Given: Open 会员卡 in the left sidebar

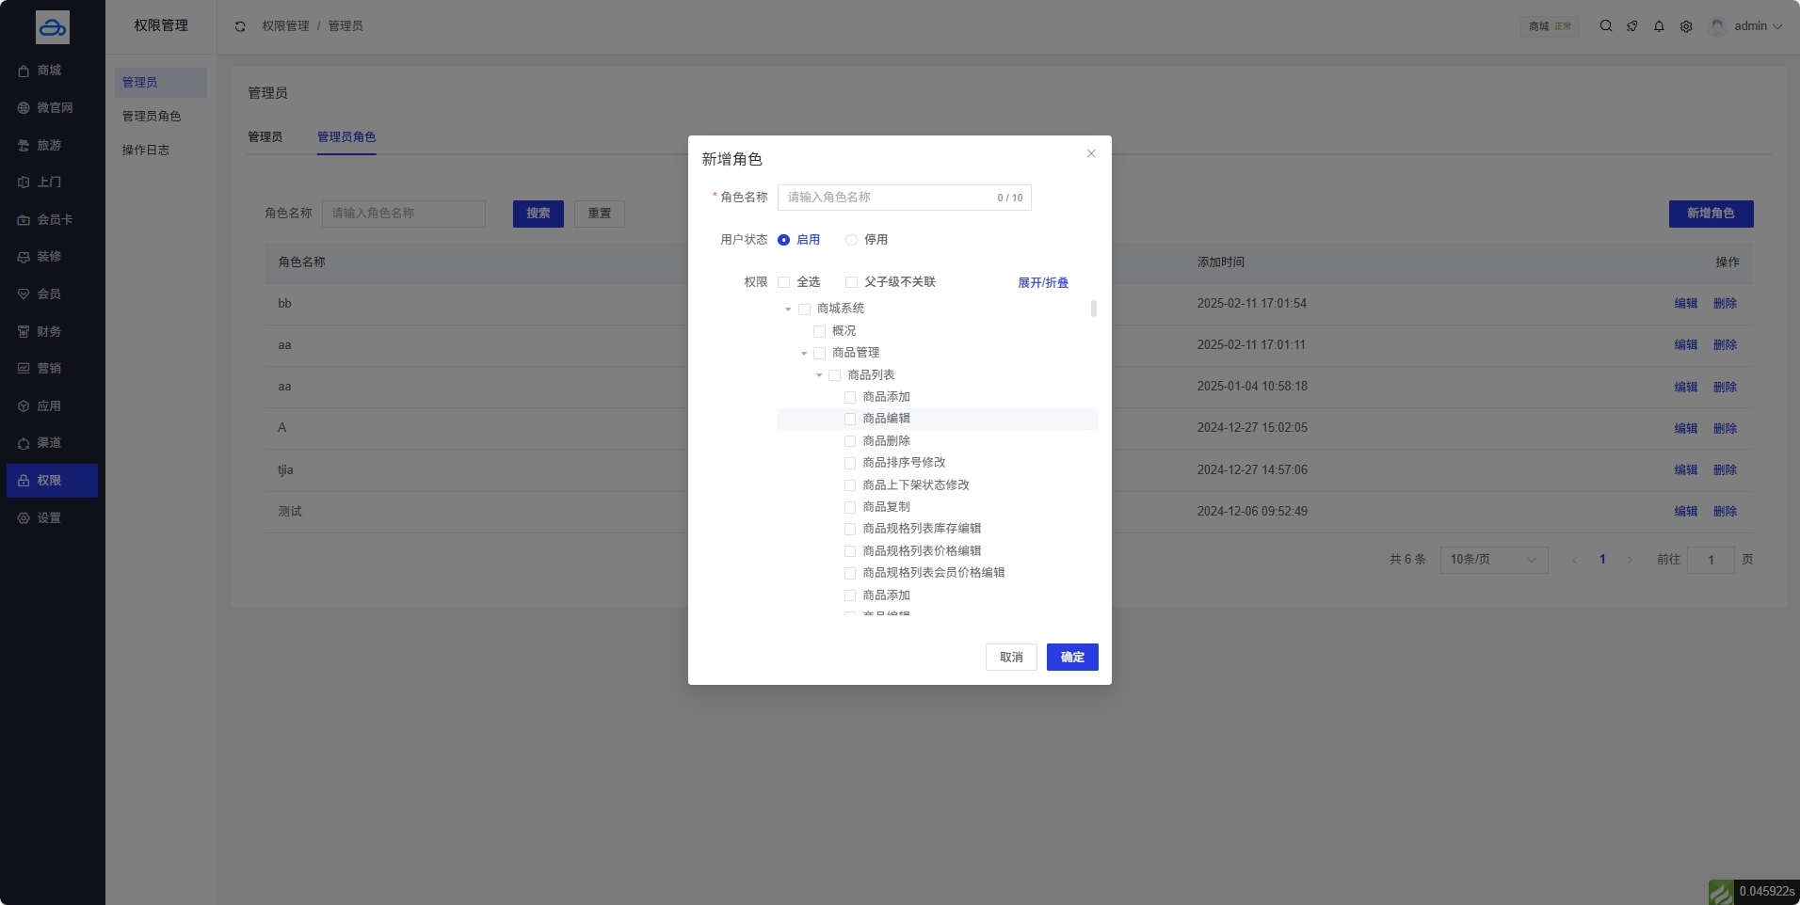Looking at the screenshot, I should [x=54, y=220].
